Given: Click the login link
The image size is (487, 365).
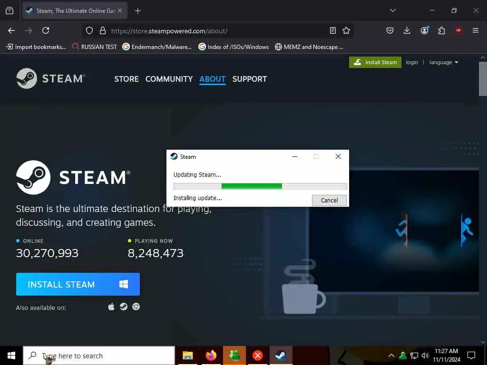Looking at the screenshot, I should [x=412, y=62].
